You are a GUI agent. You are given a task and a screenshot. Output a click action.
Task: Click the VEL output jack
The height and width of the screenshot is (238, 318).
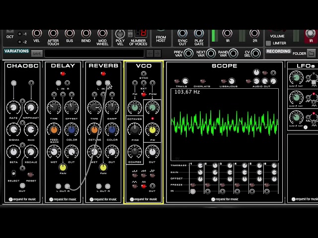pyautogui.click(x=37, y=34)
